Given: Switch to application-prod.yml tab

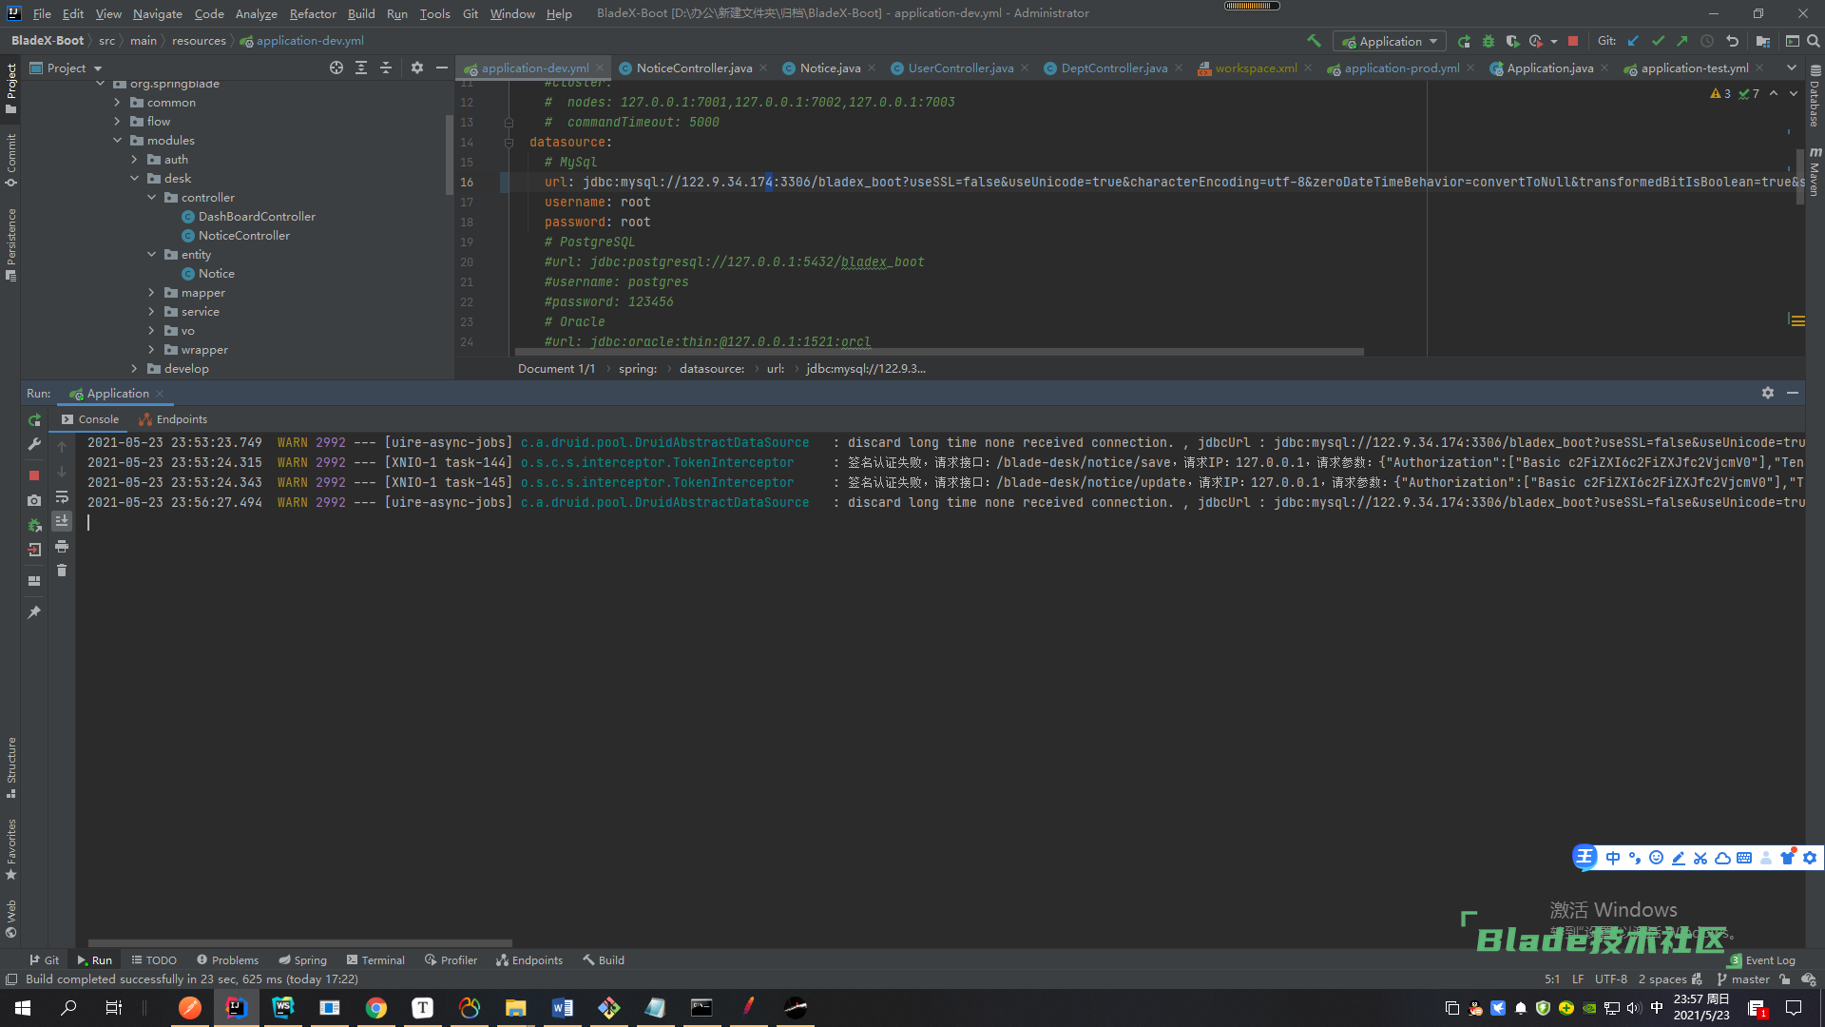Looking at the screenshot, I should coord(1401,68).
